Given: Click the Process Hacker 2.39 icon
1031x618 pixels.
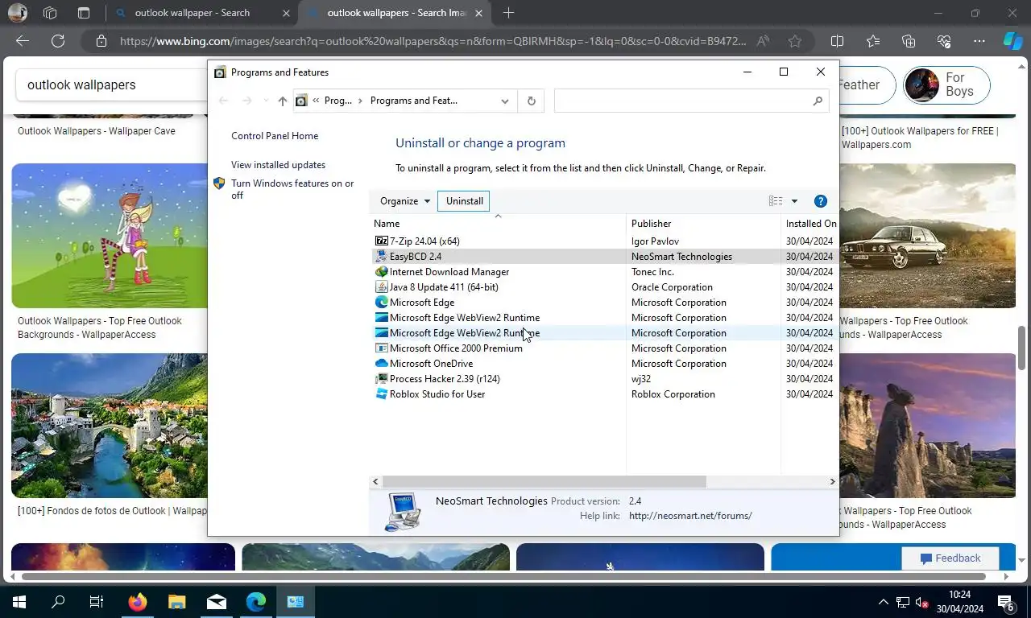Looking at the screenshot, I should pyautogui.click(x=381, y=378).
